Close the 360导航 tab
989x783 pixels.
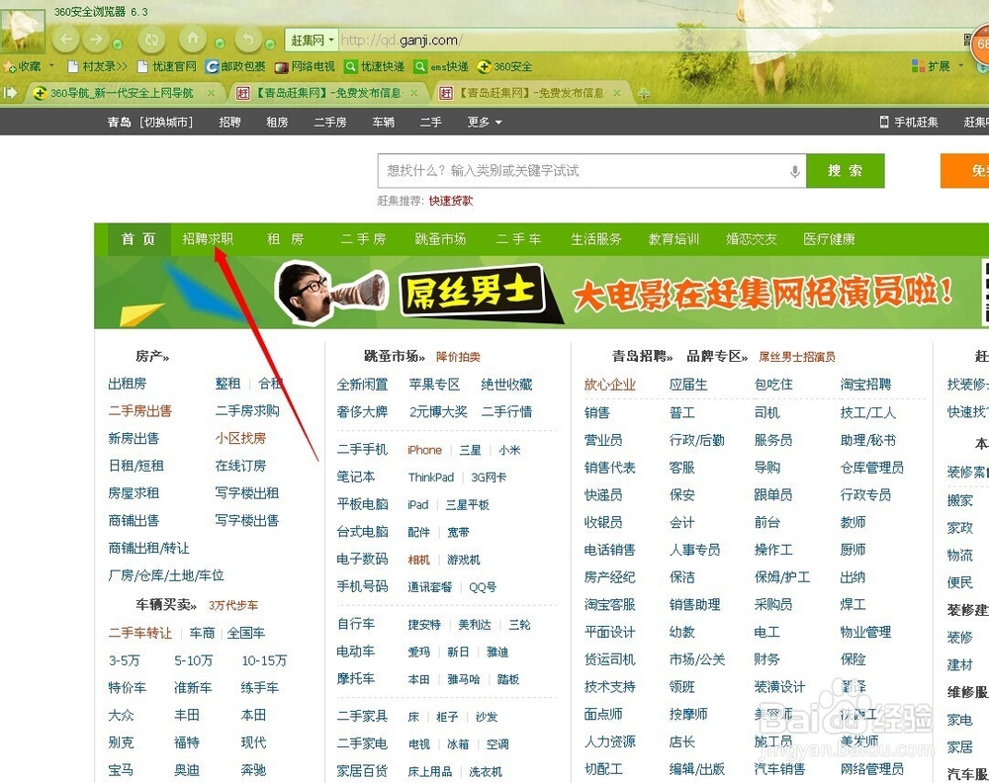212,93
